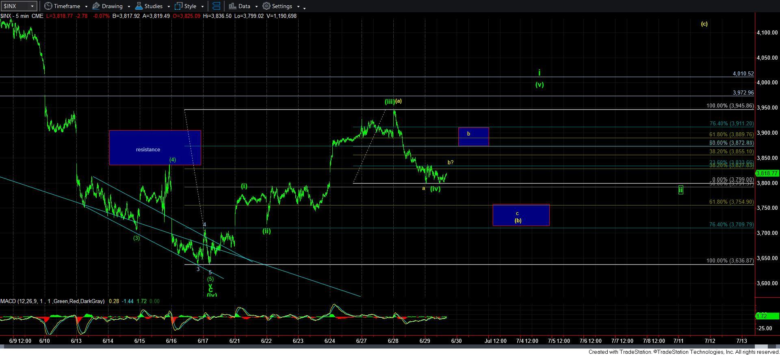780x355 pixels.
Task: Click the green (v) wave label
Action: coord(539,85)
